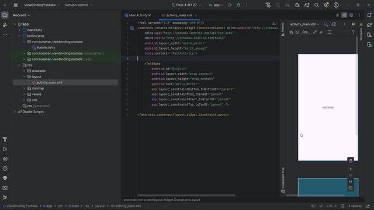Open the Run tool window
The width and height of the screenshot is (374, 210).
click(x=5, y=149)
